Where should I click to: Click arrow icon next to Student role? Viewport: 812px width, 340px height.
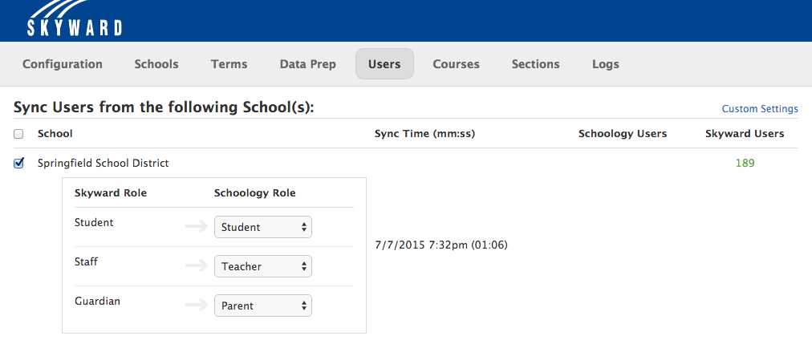[x=196, y=226]
